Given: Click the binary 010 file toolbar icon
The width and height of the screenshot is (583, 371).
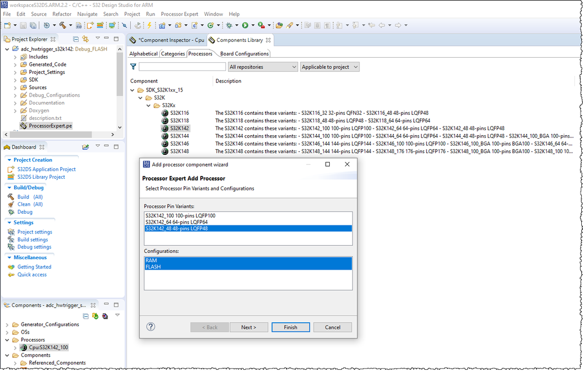Looking at the screenshot, I should (x=79, y=25).
